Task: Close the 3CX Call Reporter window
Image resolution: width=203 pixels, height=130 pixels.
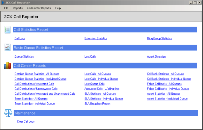Action: pos(199,3)
